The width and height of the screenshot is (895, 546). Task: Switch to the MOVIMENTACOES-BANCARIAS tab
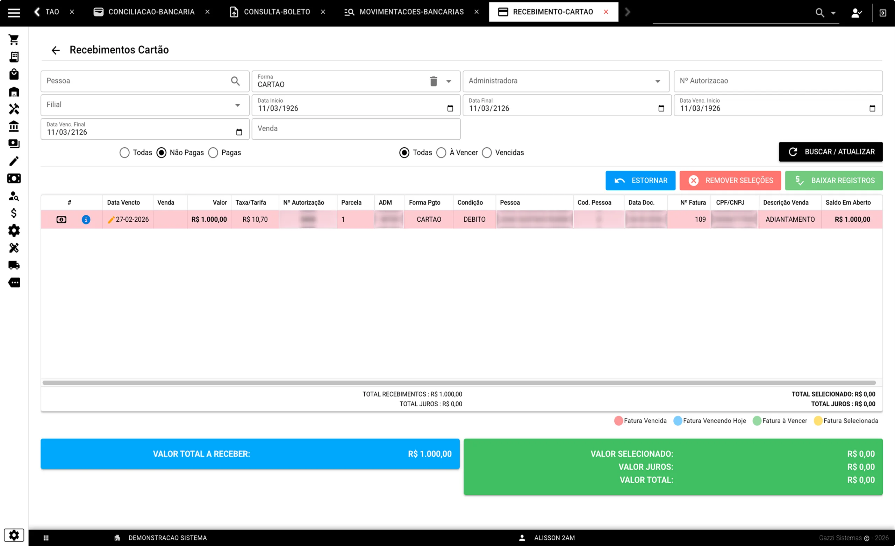[411, 12]
